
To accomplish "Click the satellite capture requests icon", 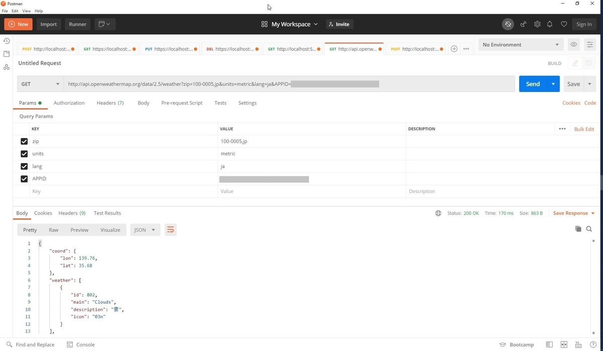I will click(x=523, y=24).
